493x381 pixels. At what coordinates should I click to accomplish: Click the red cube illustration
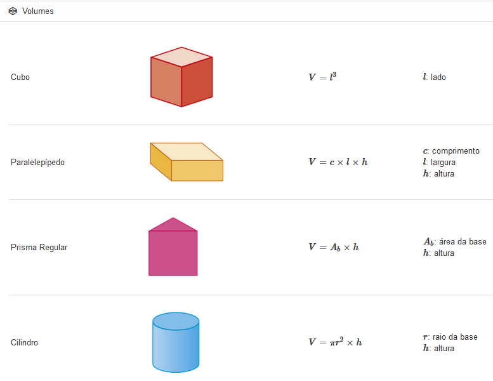[181, 77]
